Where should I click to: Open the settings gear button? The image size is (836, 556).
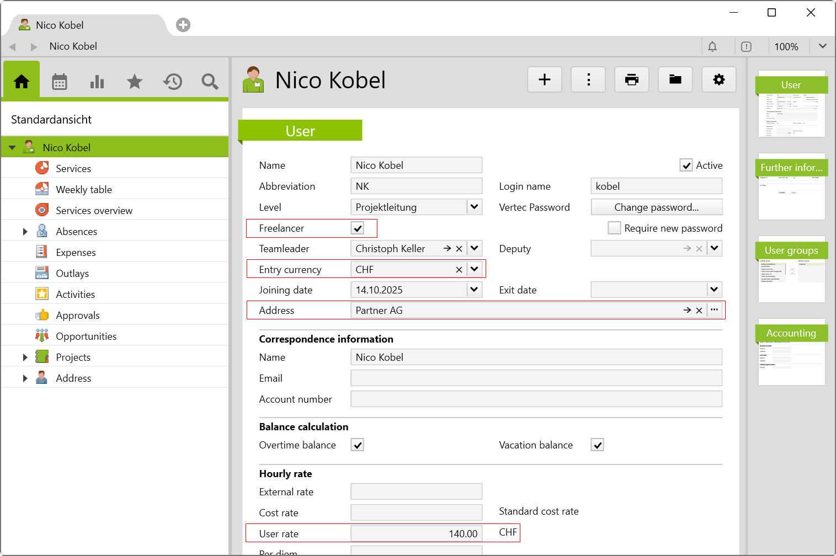click(x=718, y=80)
